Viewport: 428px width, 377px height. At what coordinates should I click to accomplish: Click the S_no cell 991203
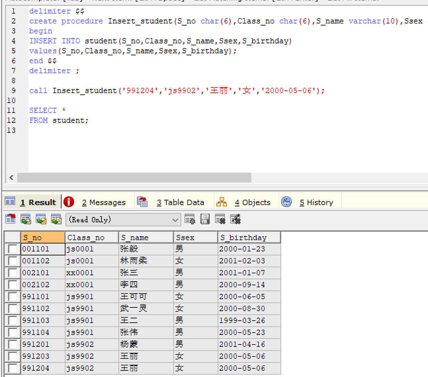tap(43, 356)
